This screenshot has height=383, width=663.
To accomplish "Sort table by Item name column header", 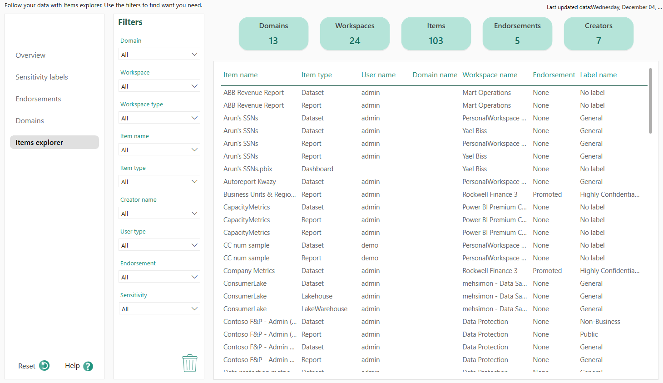I will (x=240, y=75).
